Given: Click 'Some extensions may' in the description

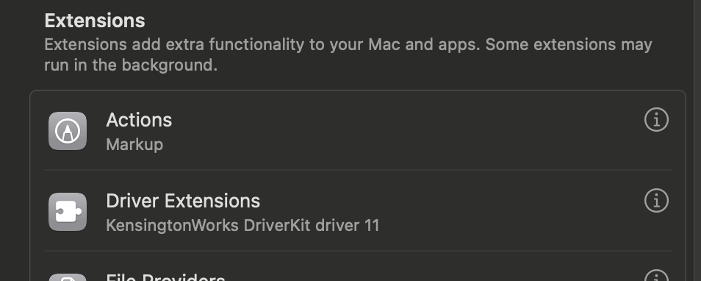Looking at the screenshot, I should (x=569, y=45).
